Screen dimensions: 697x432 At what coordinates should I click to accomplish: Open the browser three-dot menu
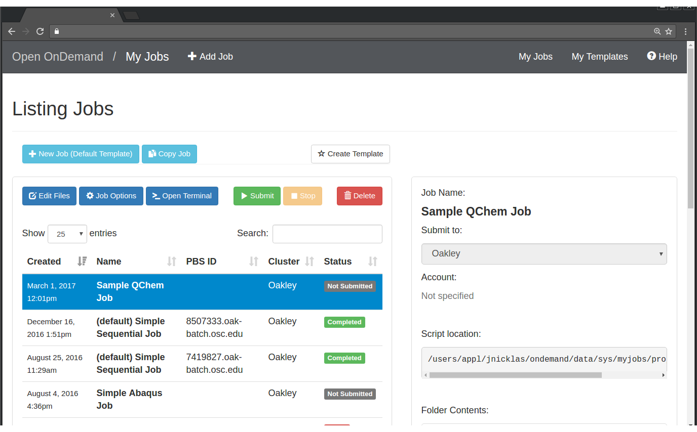pos(686,31)
